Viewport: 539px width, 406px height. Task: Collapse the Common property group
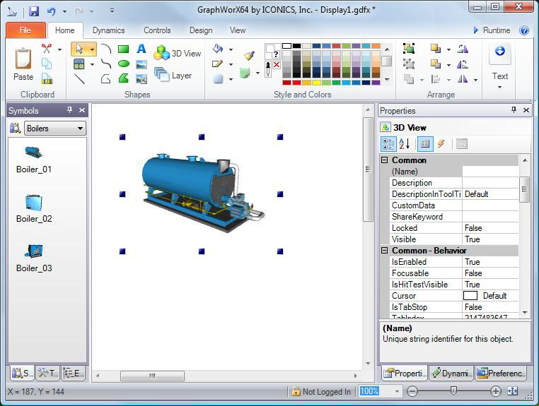pyautogui.click(x=385, y=160)
